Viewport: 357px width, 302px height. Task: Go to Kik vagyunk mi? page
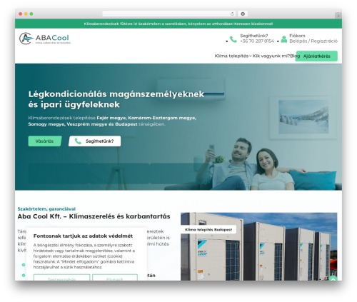click(x=271, y=56)
